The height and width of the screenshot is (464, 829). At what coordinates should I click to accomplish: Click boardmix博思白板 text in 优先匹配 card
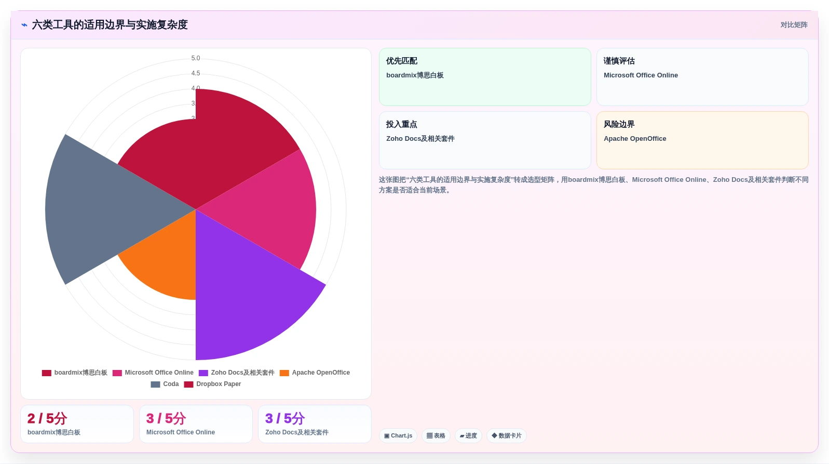point(415,75)
